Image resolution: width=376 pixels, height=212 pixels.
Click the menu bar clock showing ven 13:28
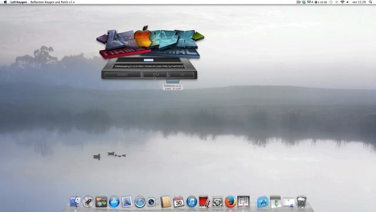pos(359,2)
